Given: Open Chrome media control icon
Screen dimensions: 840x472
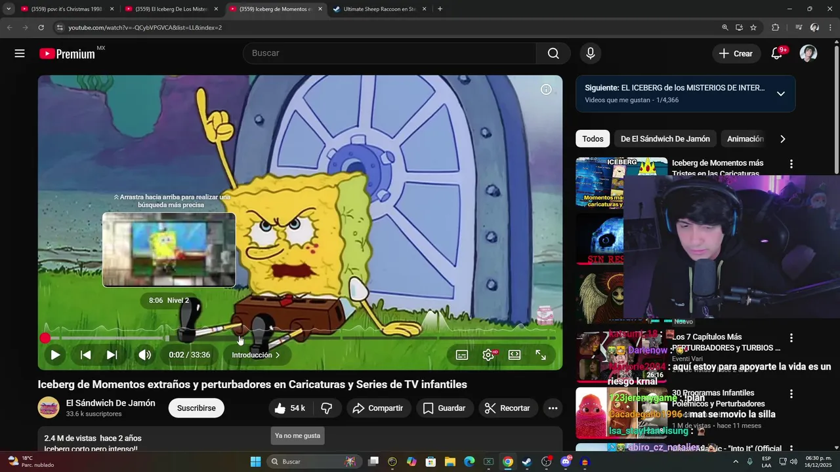Looking at the screenshot, I should coord(799,28).
